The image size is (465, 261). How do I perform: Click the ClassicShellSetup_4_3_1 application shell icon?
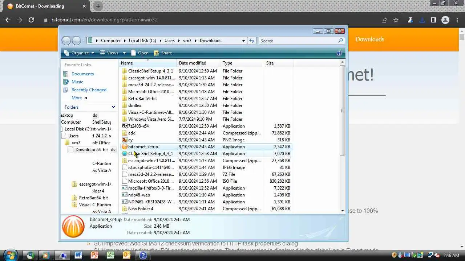pos(124,154)
